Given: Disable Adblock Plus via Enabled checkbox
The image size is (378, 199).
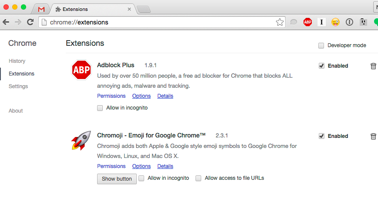Looking at the screenshot, I should tap(321, 66).
